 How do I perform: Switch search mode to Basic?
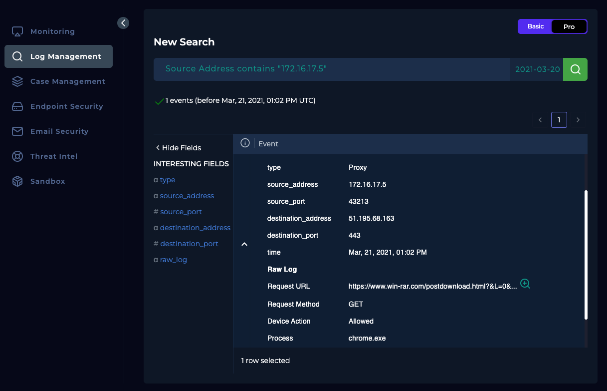pyautogui.click(x=535, y=26)
